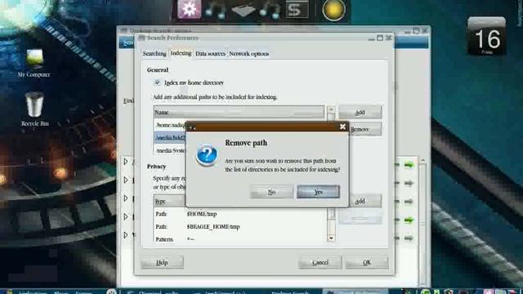Click the Name column header in the paths list

tap(239, 113)
